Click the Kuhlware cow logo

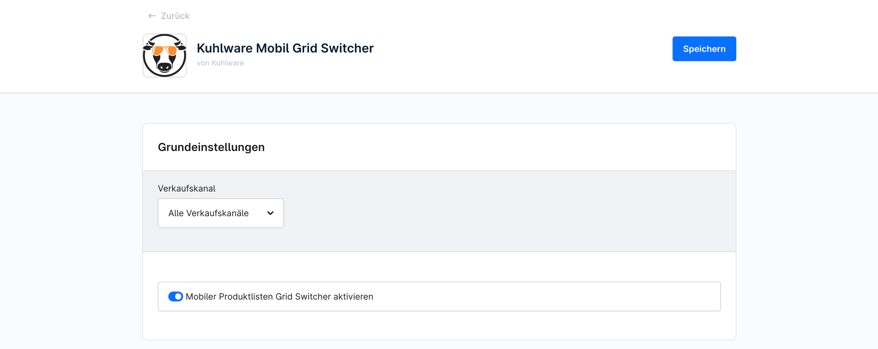click(x=164, y=56)
